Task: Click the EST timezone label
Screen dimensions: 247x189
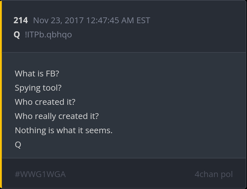Action: [143, 20]
